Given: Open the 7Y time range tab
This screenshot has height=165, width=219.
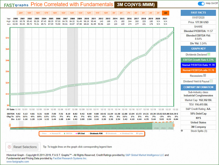Looking at the screenshot, I should (x=129, y=13).
